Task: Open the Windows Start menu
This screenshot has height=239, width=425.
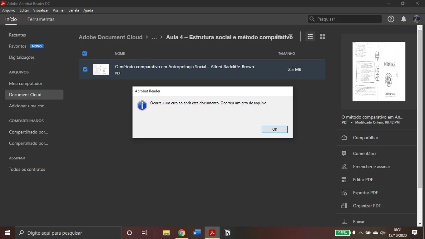Action: pos(7,233)
